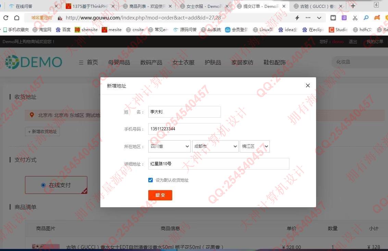Click the 化妆品 search box
This screenshot has width=388, height=251.
(360, 62)
